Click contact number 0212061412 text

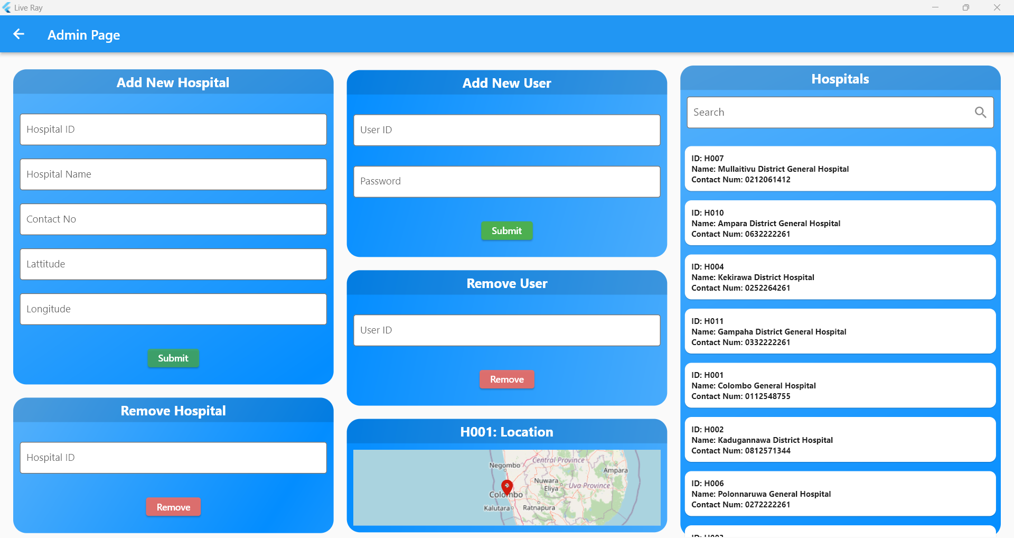point(768,180)
